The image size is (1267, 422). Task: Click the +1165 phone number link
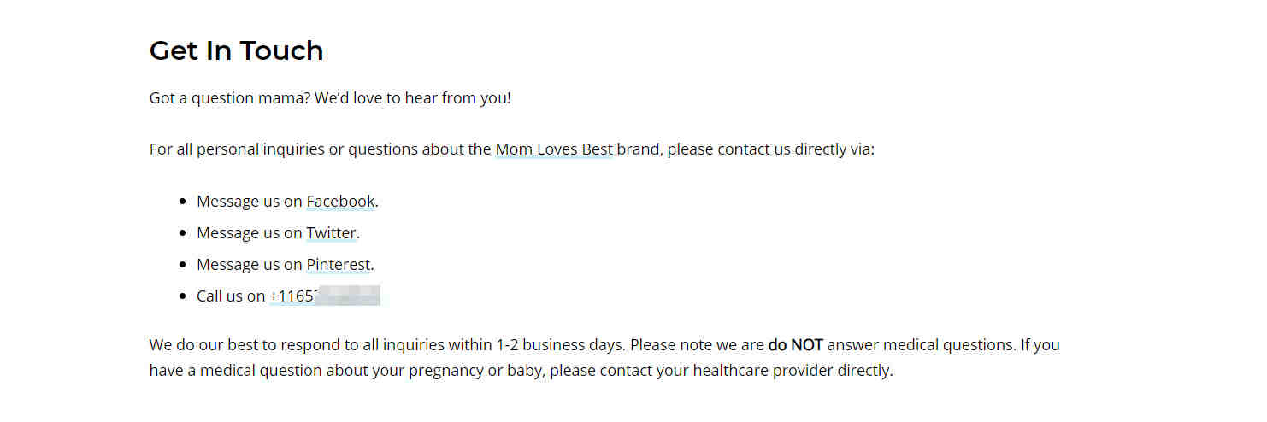point(325,296)
